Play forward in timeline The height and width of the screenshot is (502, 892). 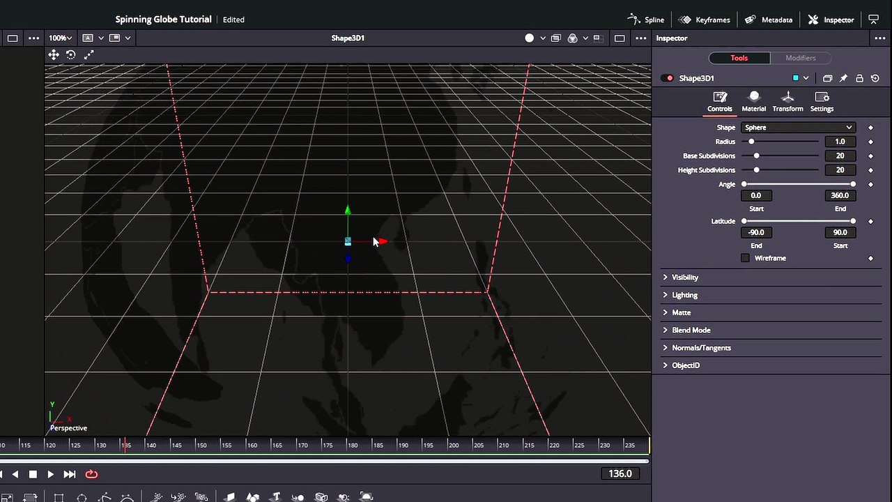tap(50, 474)
